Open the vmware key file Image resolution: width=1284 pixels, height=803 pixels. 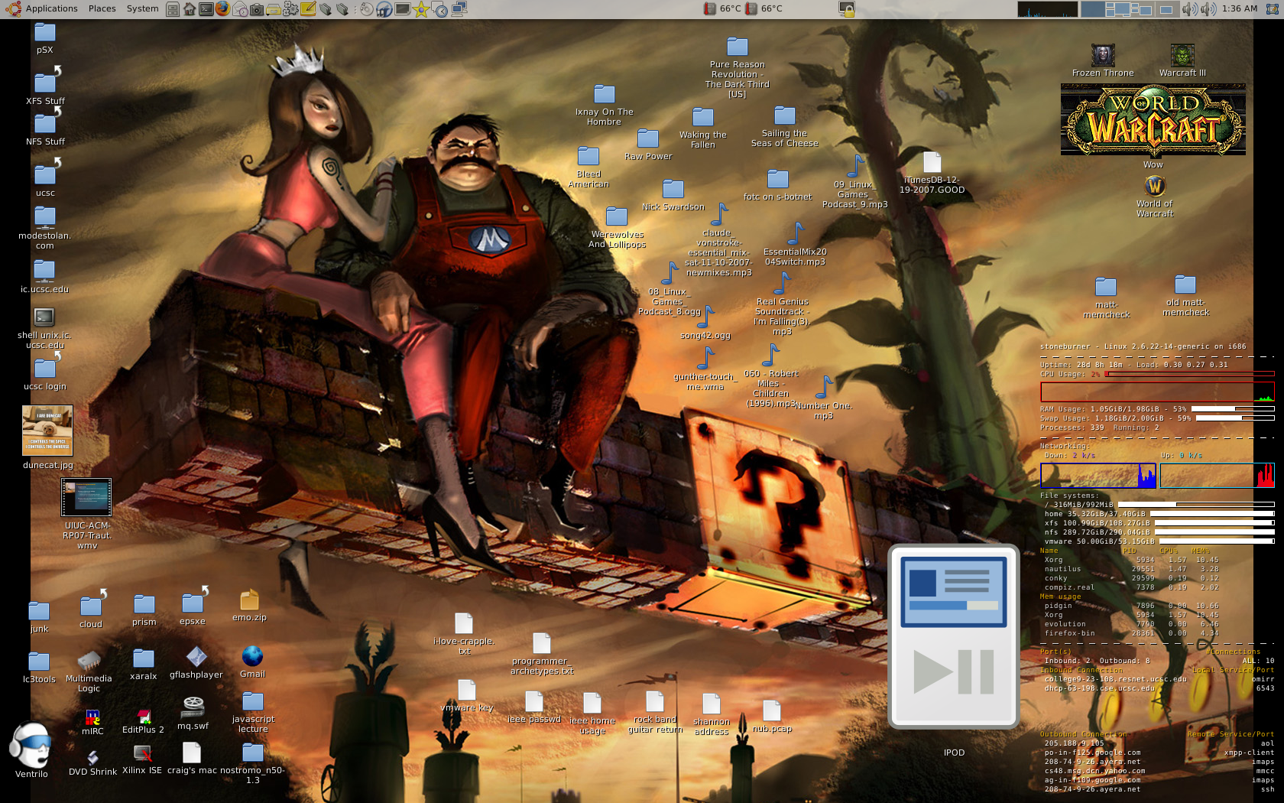467,696
